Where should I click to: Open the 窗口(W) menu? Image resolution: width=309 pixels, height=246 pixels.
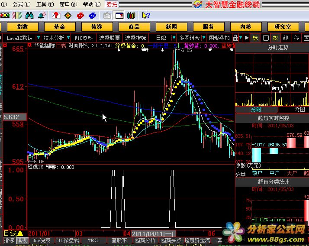[68, 4]
